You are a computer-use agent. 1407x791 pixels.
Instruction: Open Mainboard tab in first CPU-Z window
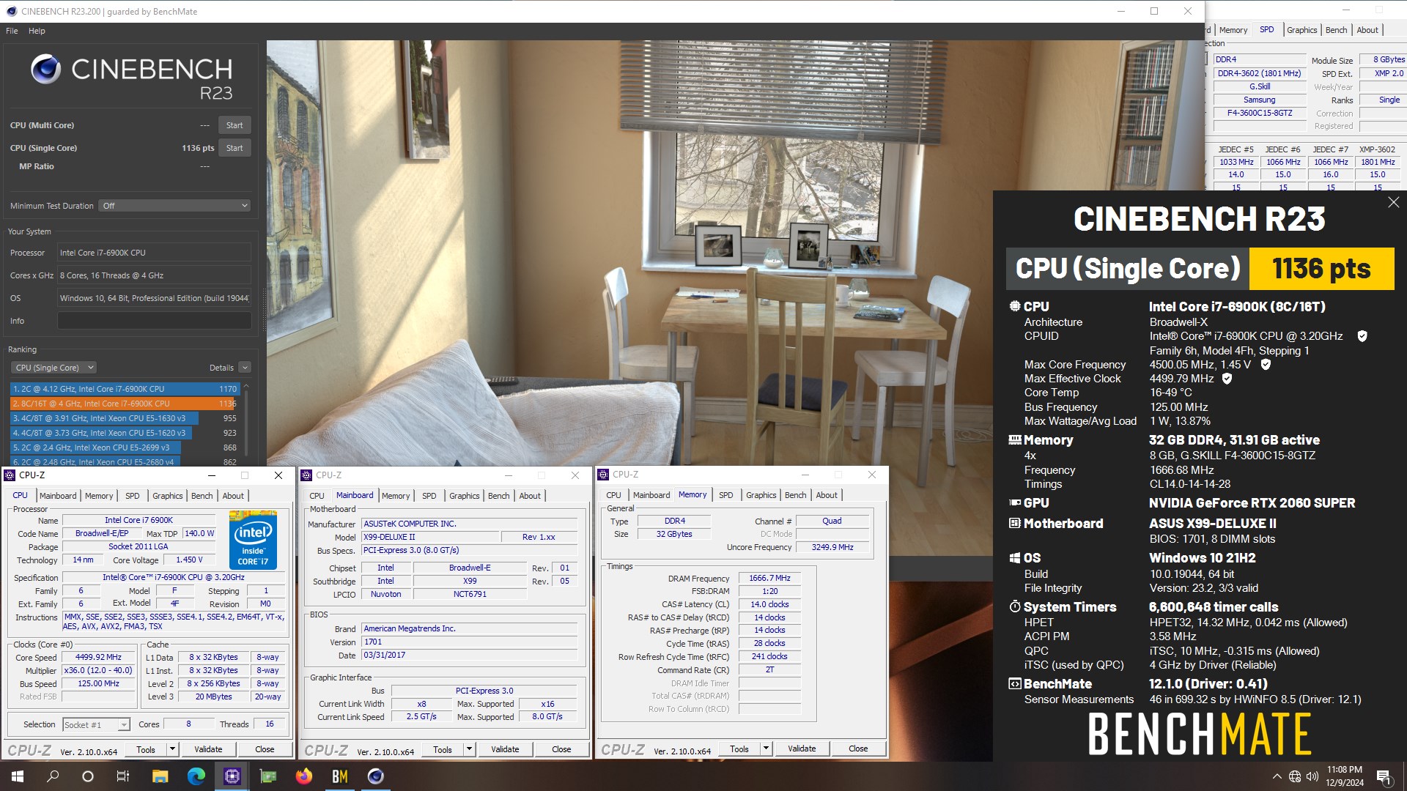point(58,496)
